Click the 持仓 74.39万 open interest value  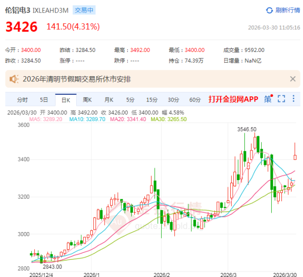[x=194, y=61]
